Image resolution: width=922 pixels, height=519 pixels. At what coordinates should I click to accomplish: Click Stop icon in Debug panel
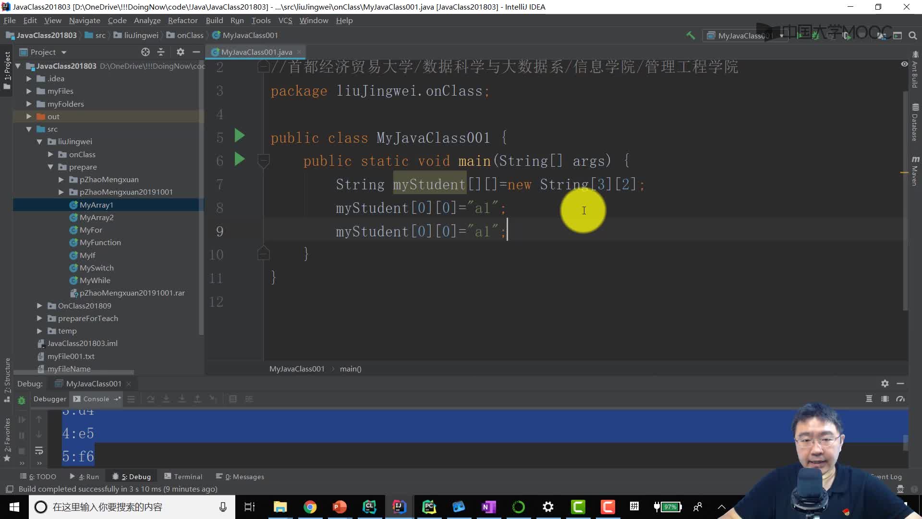22,451
